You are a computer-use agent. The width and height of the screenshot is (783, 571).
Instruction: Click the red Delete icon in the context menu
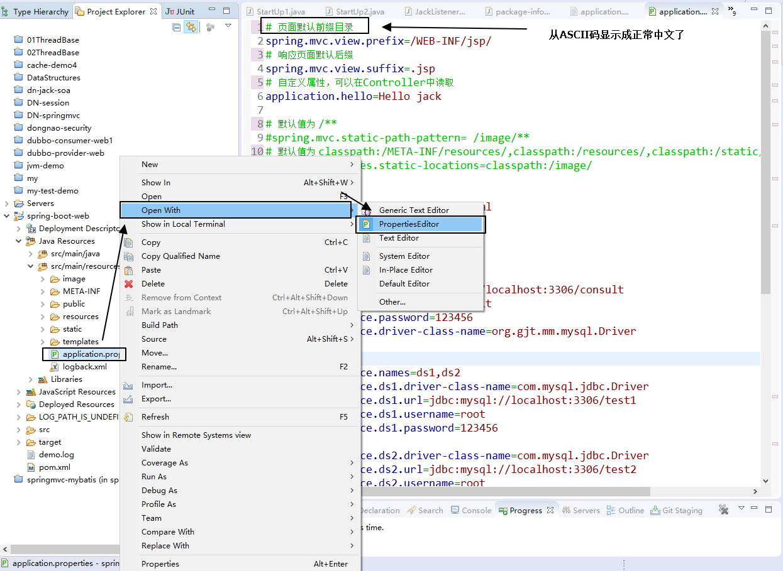[x=129, y=283]
